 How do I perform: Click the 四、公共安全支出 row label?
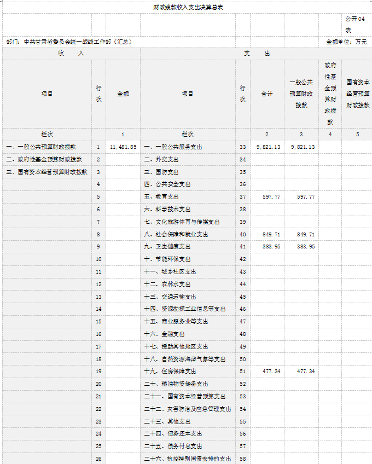pos(167,184)
